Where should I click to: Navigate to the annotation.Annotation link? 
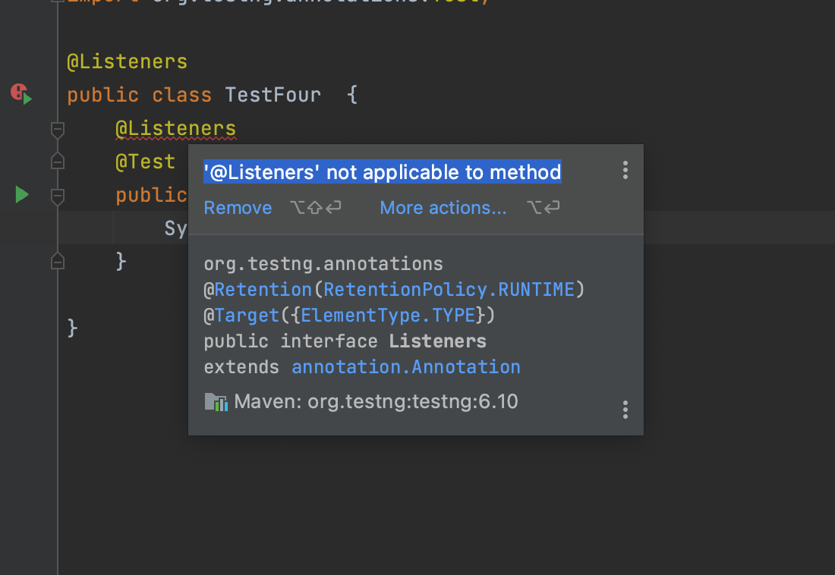click(x=406, y=367)
